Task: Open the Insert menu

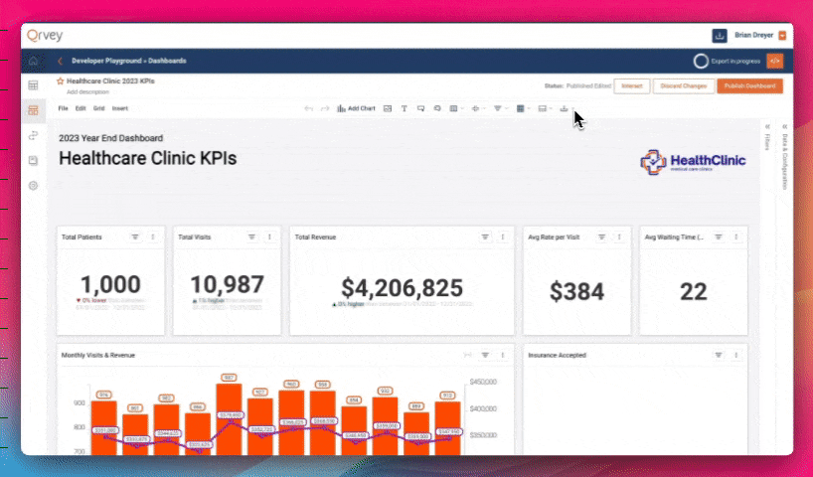Action: 119,107
